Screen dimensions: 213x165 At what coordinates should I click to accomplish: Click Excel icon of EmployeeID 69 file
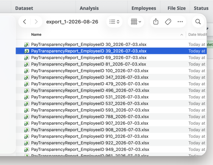(27, 57)
